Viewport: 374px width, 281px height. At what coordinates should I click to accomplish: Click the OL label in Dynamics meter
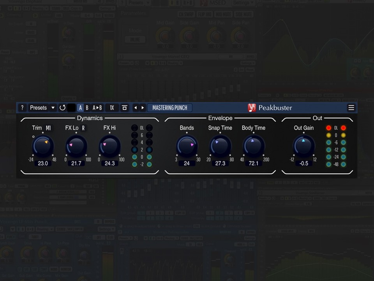[x=142, y=128]
